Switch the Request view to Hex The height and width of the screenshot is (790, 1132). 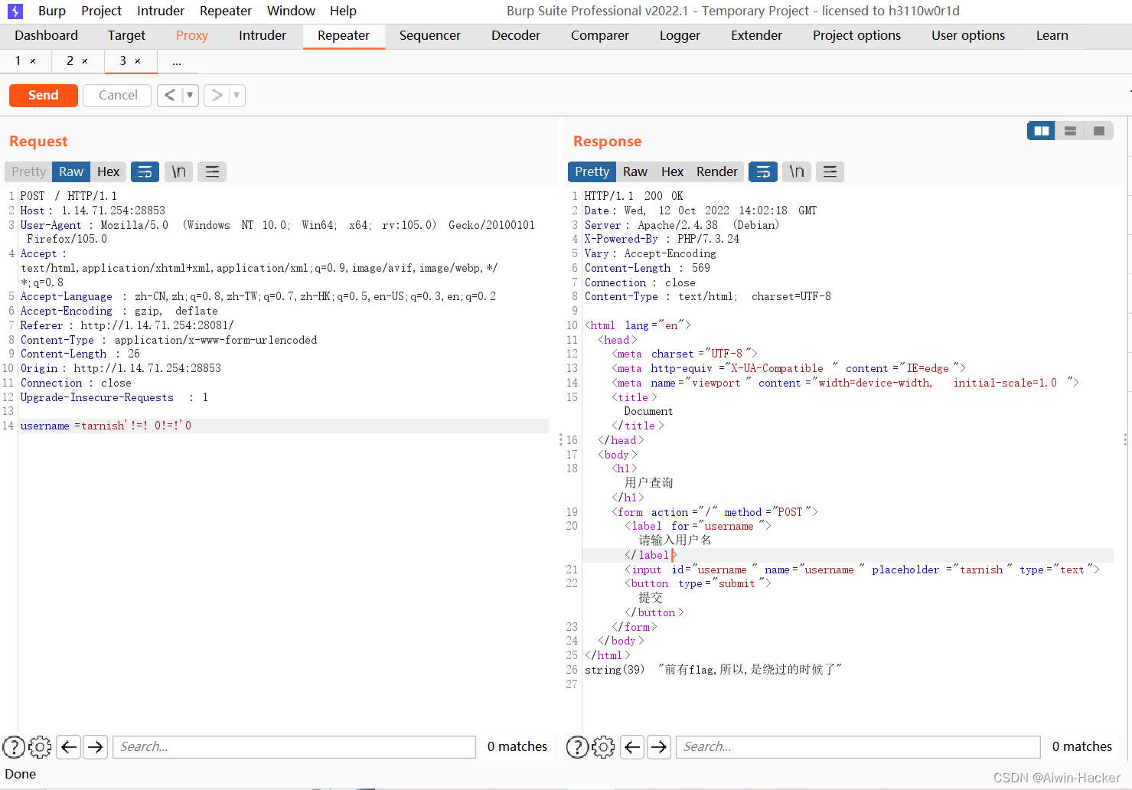[108, 171]
